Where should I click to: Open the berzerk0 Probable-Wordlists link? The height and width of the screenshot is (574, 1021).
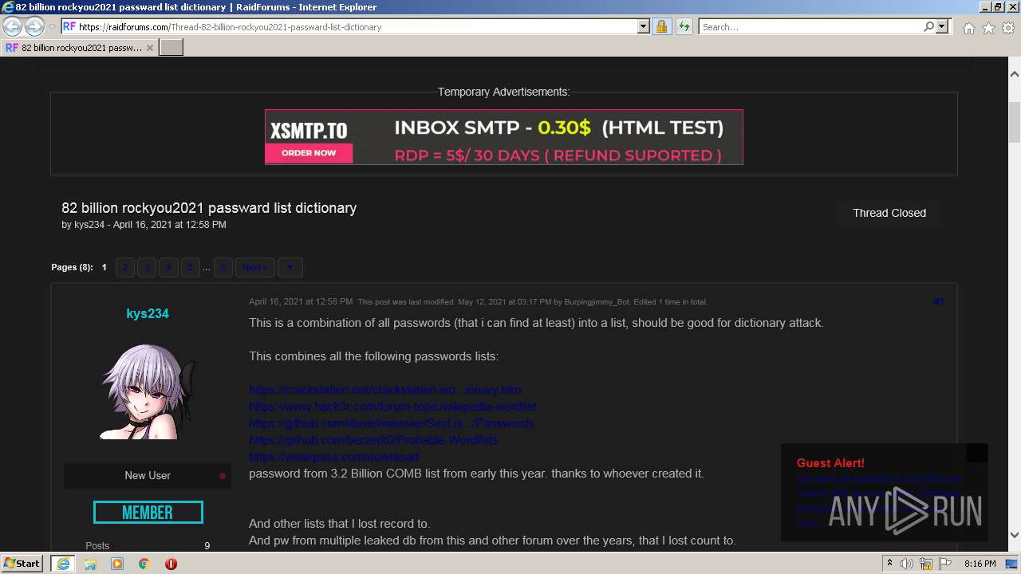point(373,440)
